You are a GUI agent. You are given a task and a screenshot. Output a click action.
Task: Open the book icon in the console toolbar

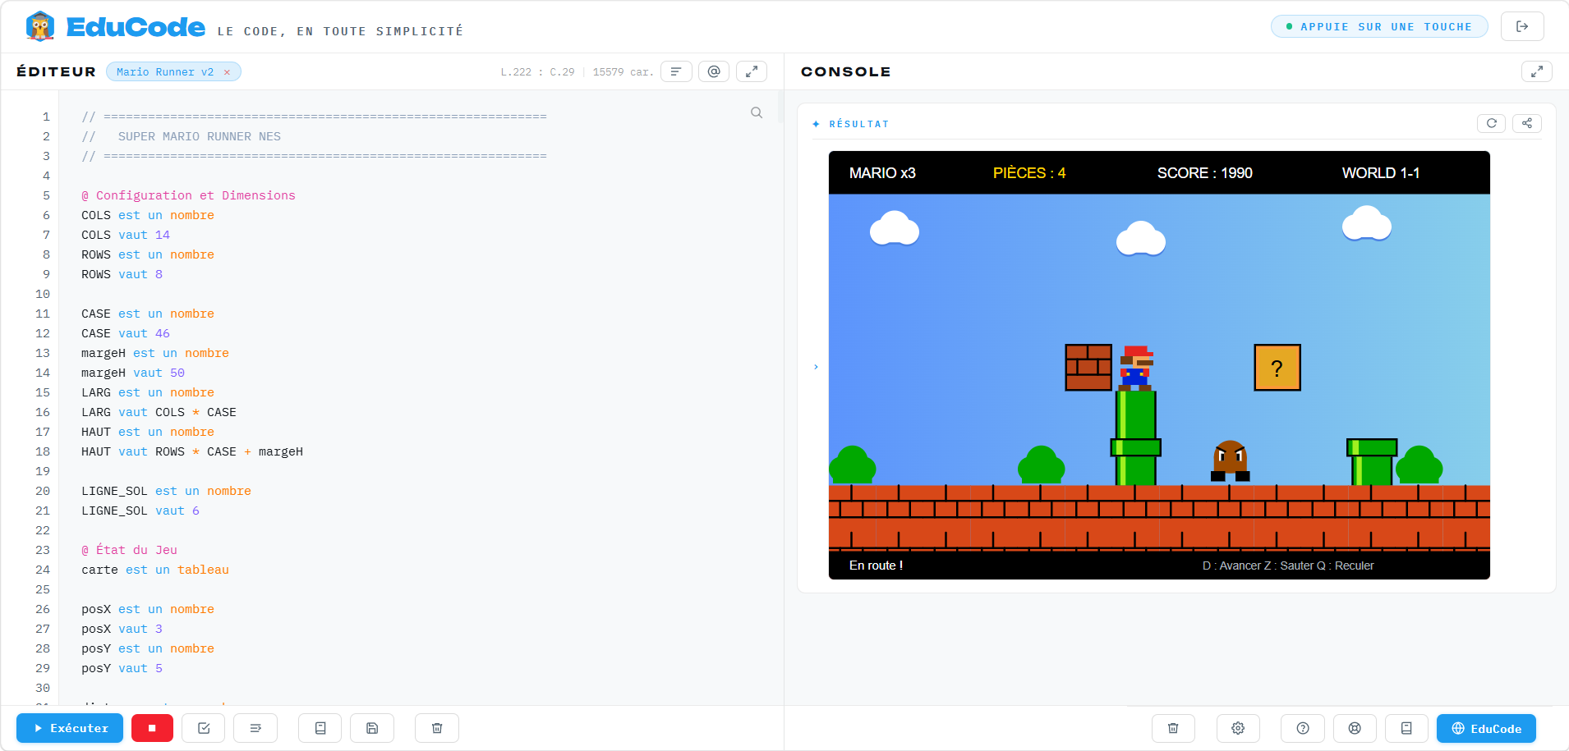tap(1406, 728)
